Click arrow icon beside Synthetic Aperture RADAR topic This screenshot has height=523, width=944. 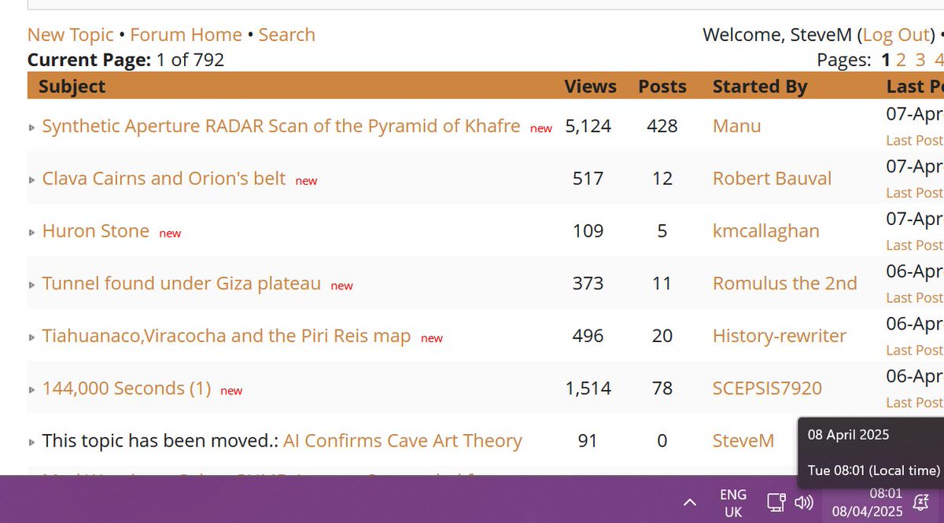pyautogui.click(x=32, y=127)
